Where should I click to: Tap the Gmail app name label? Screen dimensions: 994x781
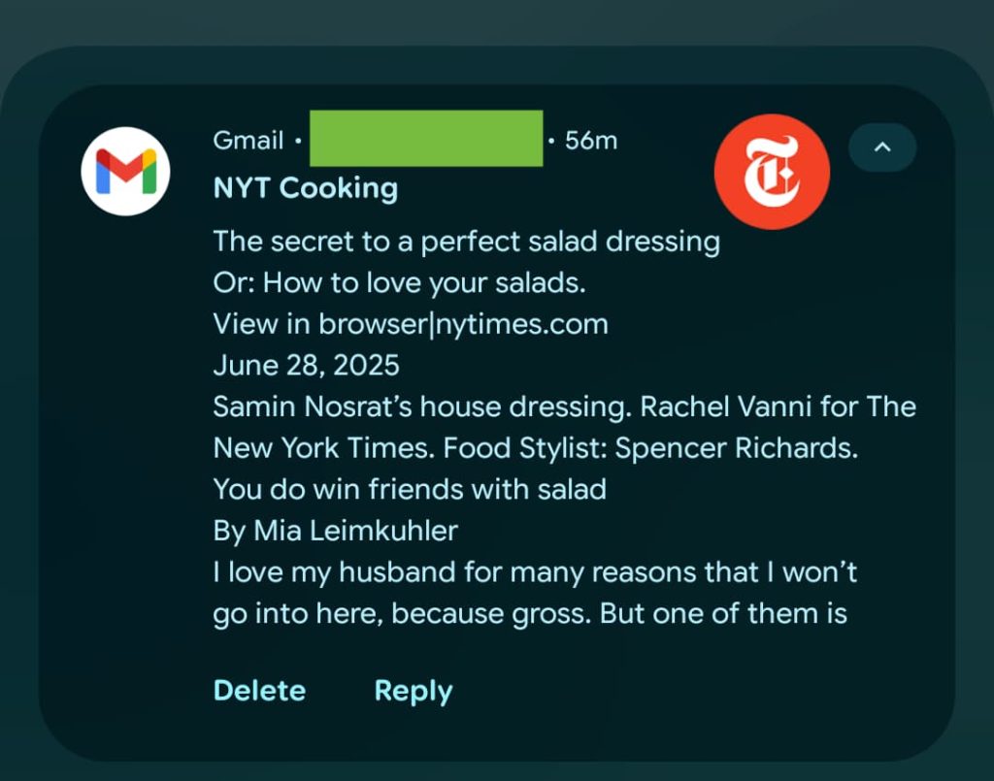[x=248, y=141]
